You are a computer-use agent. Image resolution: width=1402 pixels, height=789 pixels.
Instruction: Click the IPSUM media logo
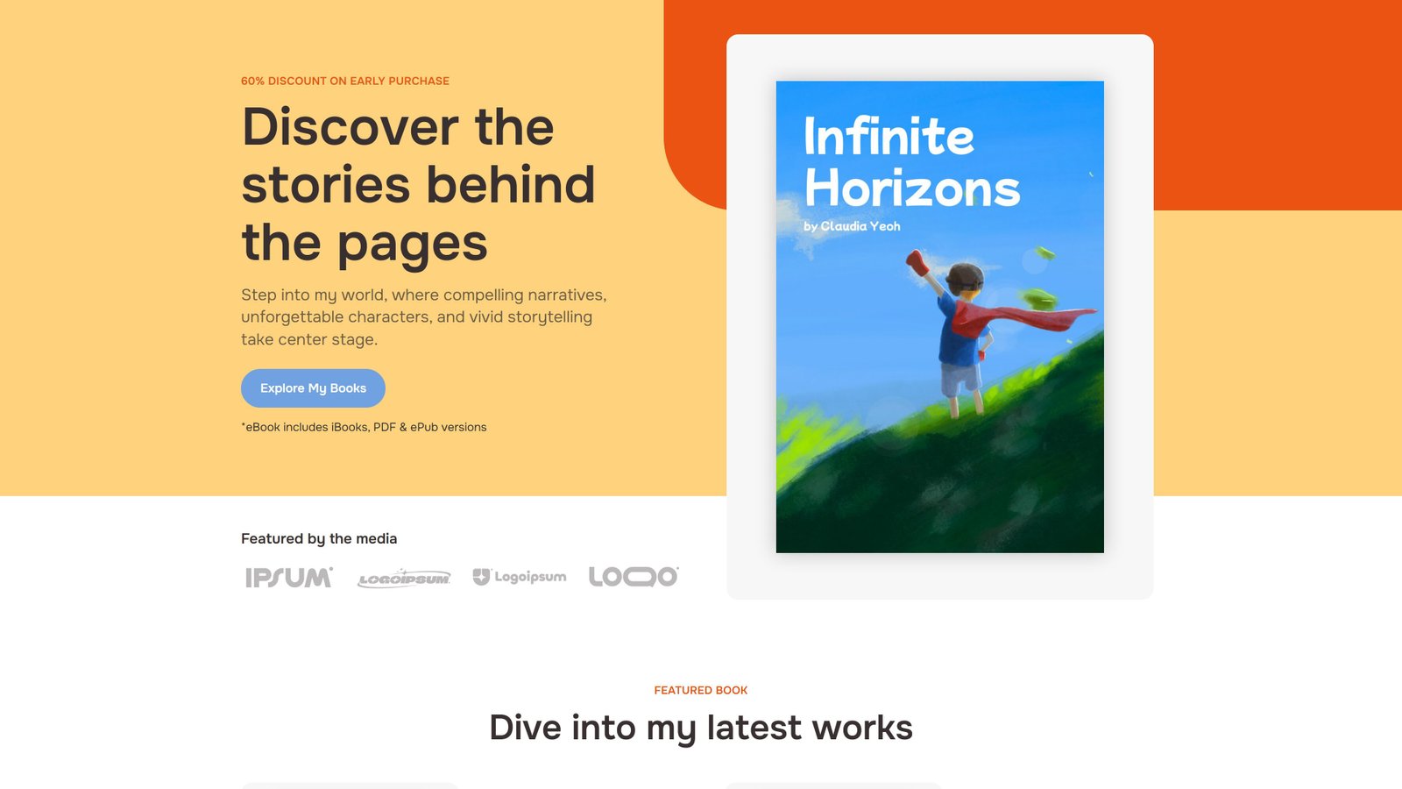coord(289,578)
